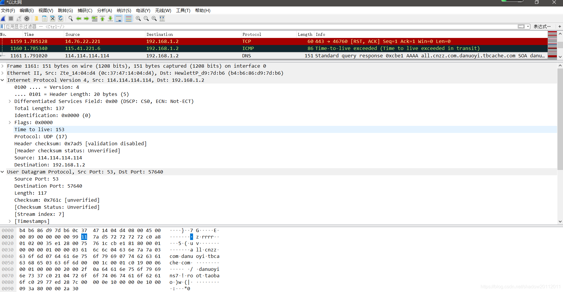Select packet 1160 ICMP row

[x=274, y=49]
